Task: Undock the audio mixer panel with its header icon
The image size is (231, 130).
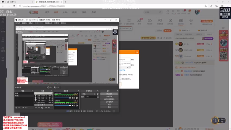Action: coord(79,91)
